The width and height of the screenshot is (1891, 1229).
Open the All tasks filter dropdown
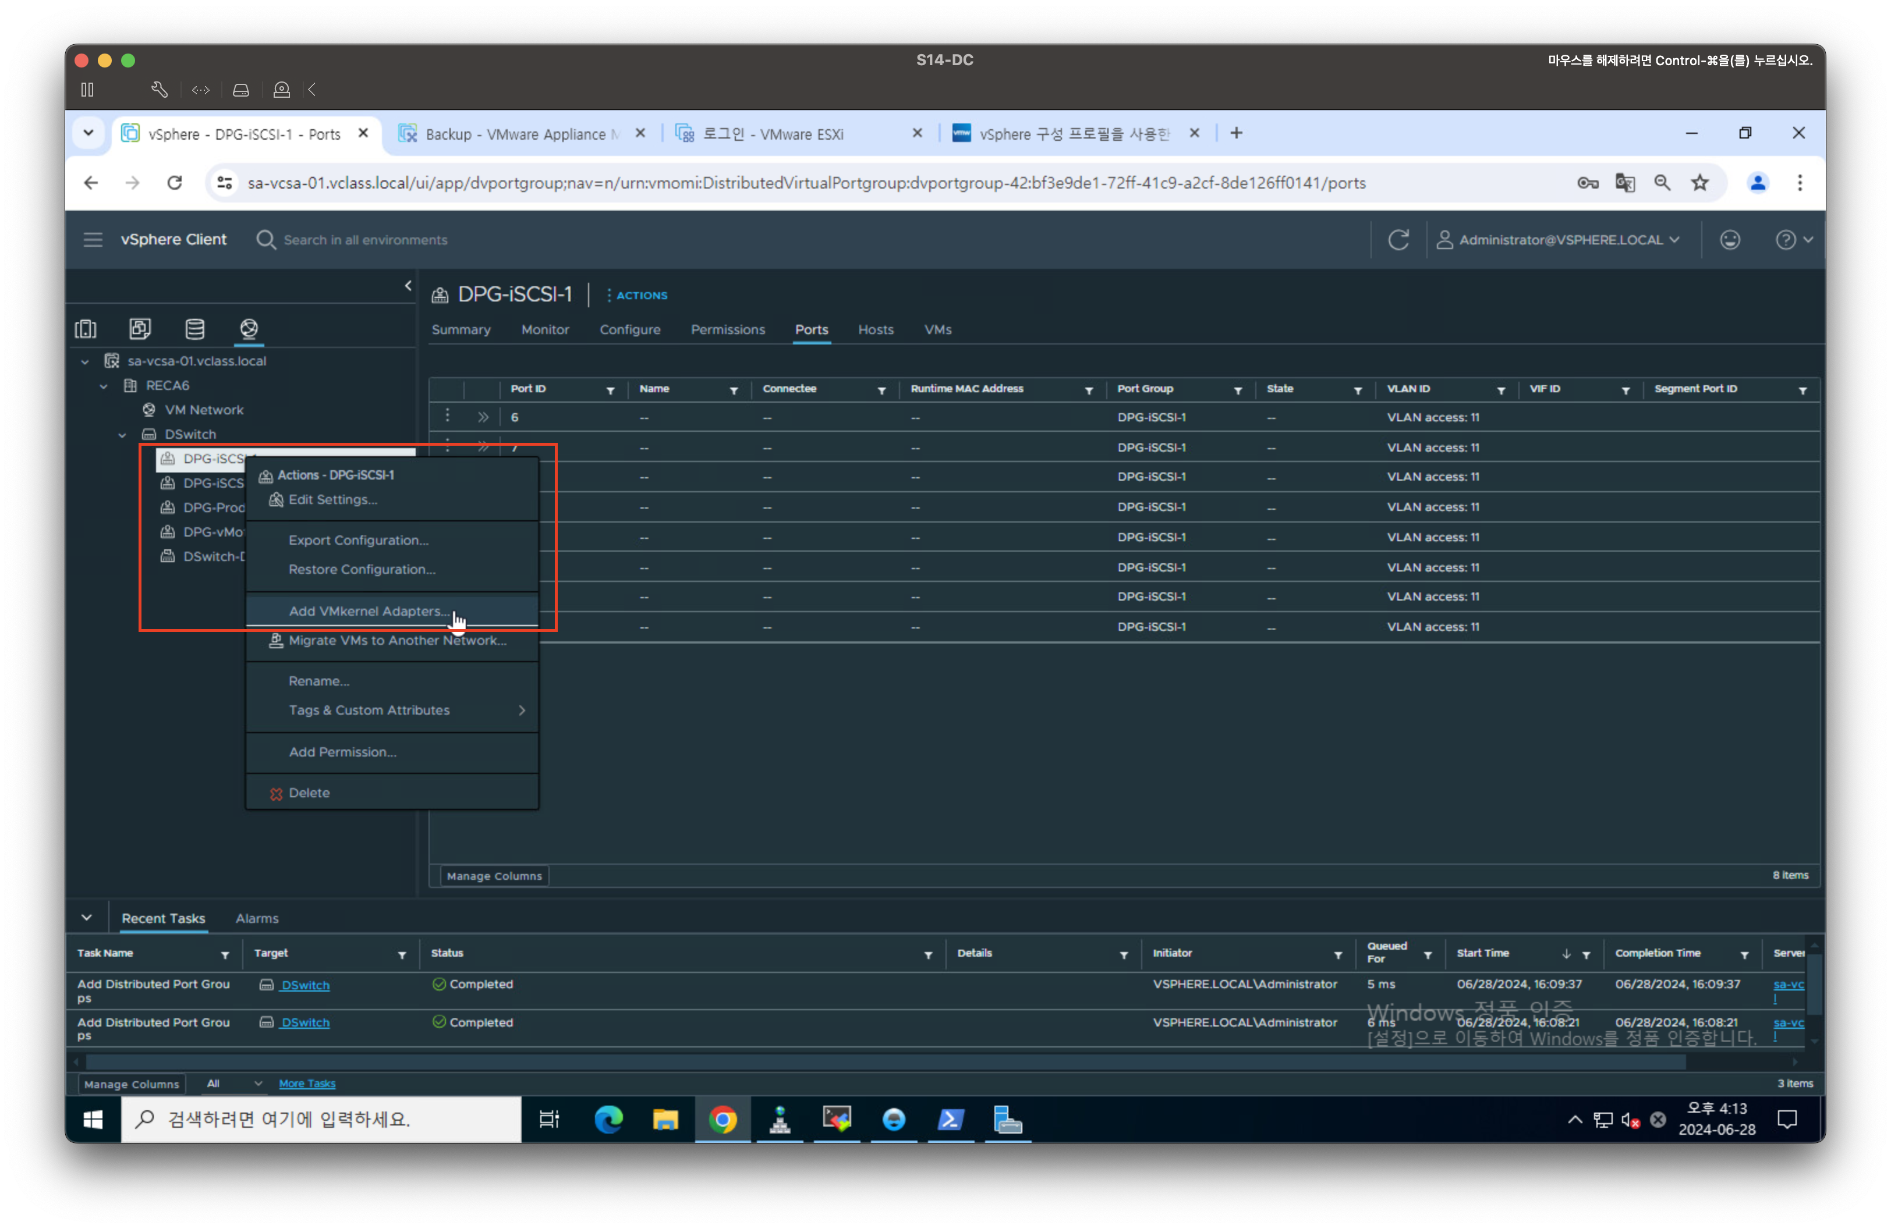click(x=233, y=1084)
